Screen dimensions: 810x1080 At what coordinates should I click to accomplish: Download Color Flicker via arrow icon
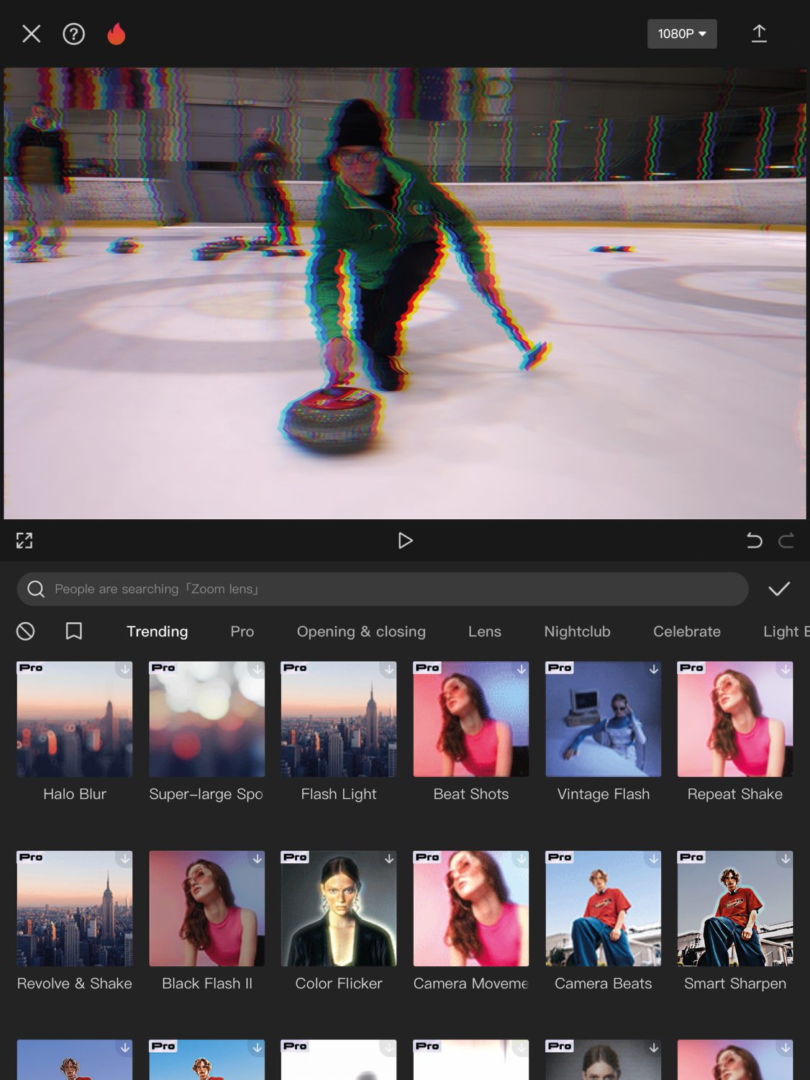click(389, 859)
